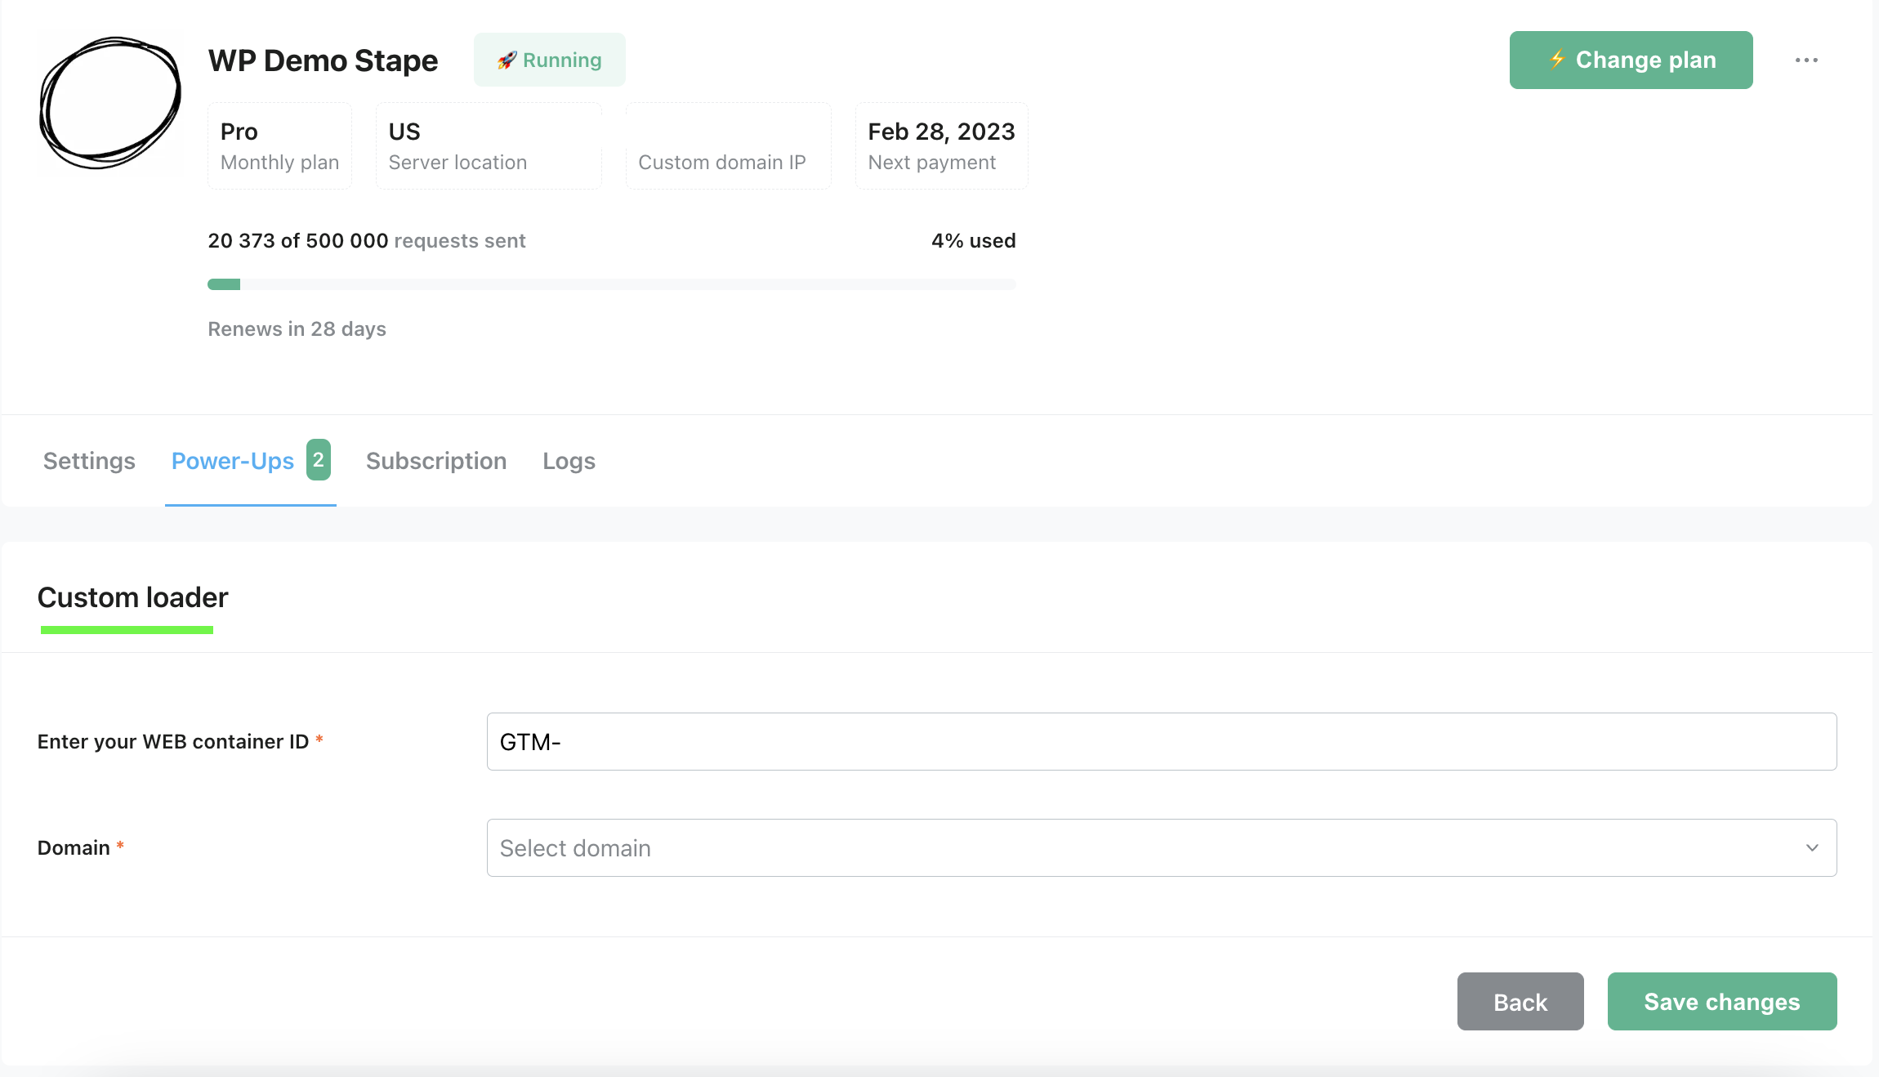Screen dimensions: 1879x1077
Task: Click the WEB container ID input field
Action: tap(1160, 741)
